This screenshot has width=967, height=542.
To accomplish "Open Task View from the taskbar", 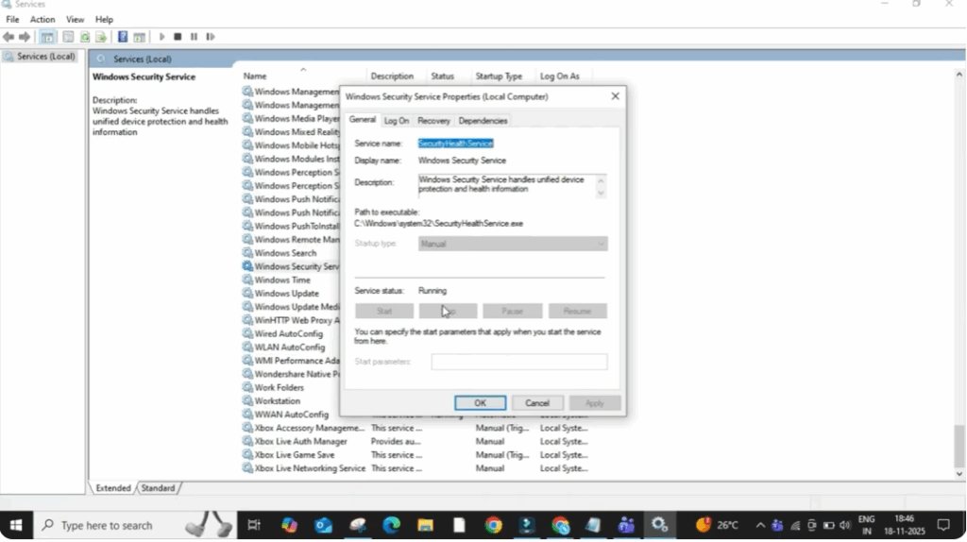I will [x=253, y=525].
